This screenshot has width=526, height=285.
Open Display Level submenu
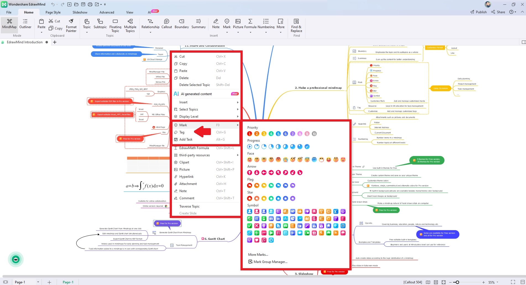coord(206,117)
